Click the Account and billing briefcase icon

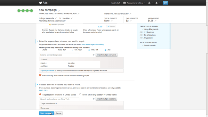pos(124,3)
